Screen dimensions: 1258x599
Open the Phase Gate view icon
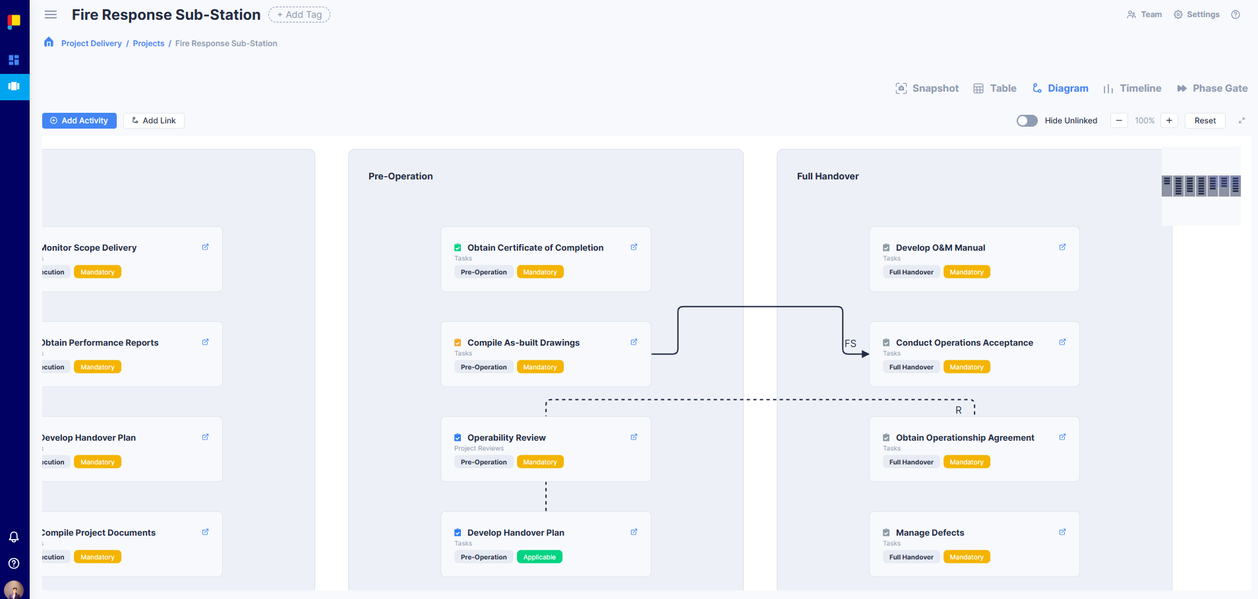click(1183, 88)
